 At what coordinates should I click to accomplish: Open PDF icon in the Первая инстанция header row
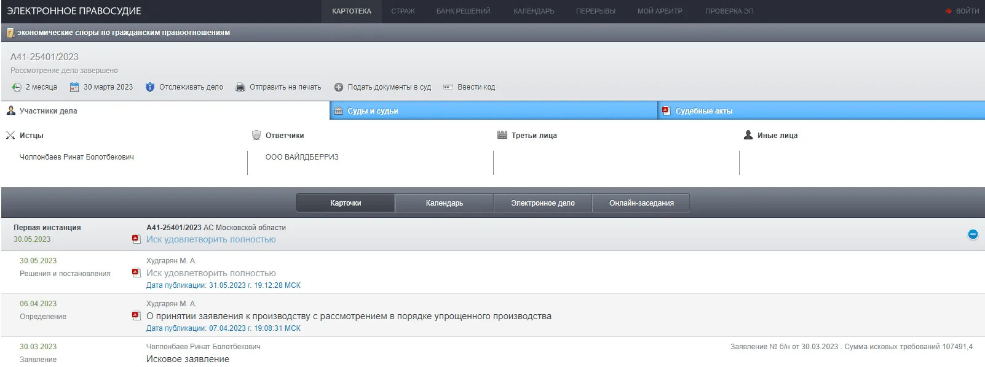[136, 239]
